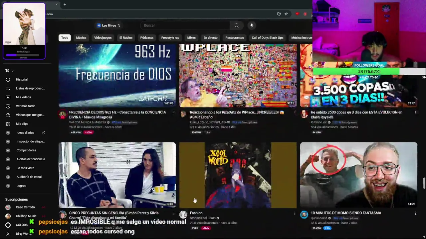Open options menu for Fashion video

coord(295,213)
